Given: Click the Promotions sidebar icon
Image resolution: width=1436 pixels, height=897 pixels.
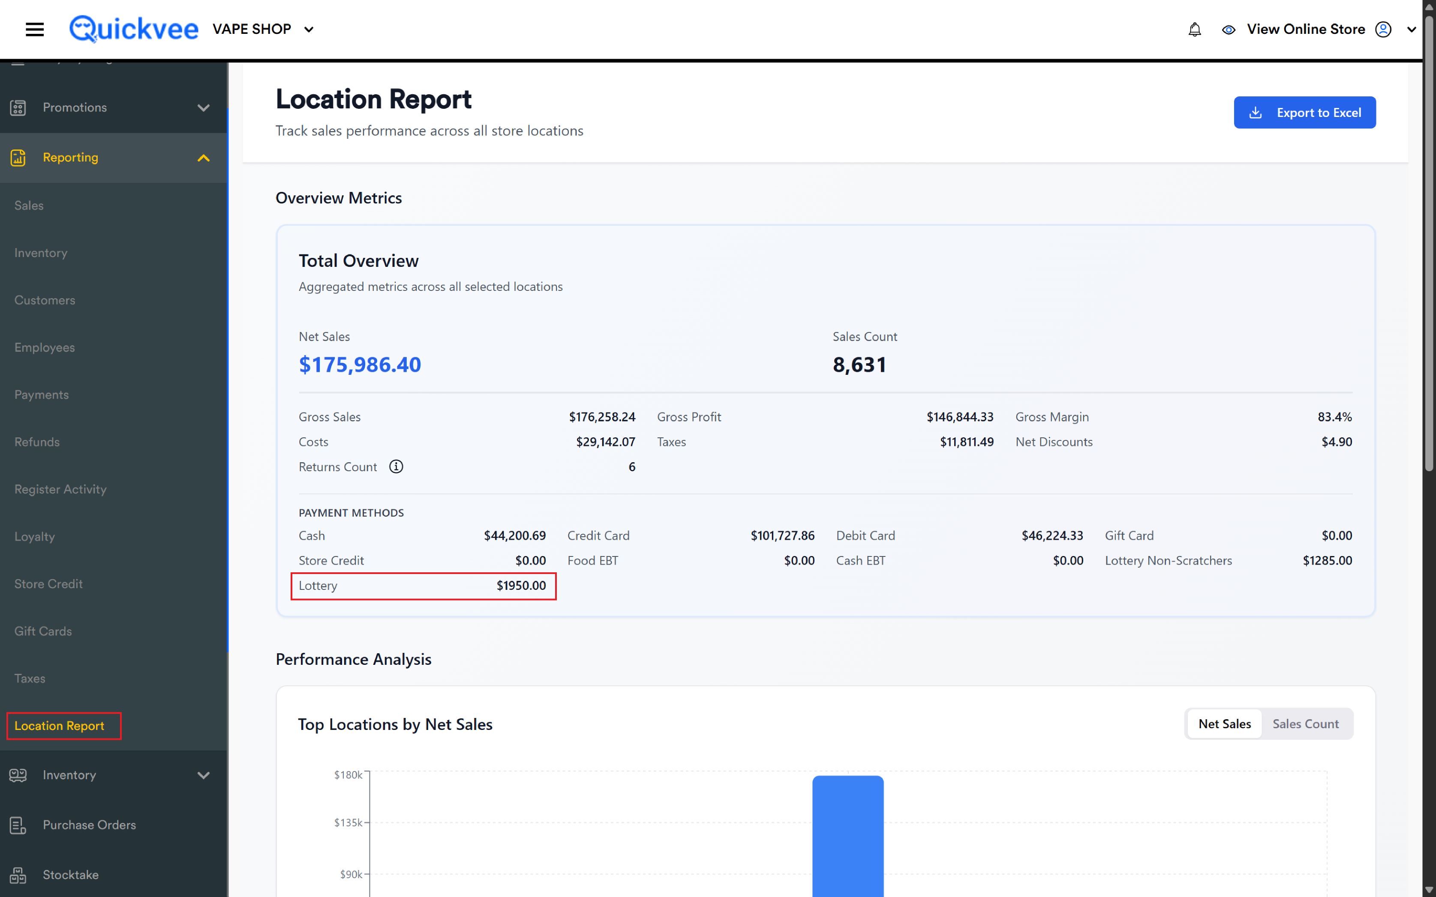Looking at the screenshot, I should 18,108.
